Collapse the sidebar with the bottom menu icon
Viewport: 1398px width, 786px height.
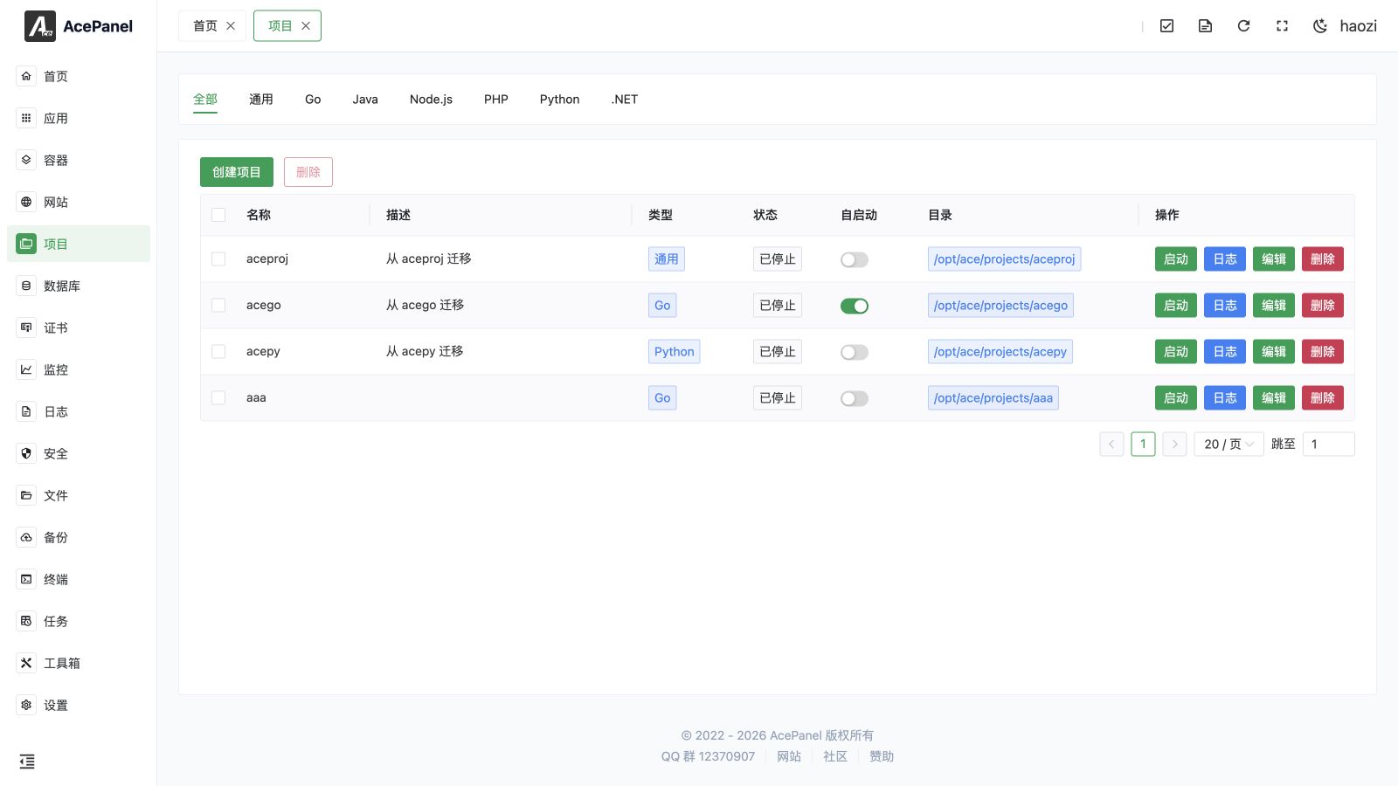tap(27, 762)
